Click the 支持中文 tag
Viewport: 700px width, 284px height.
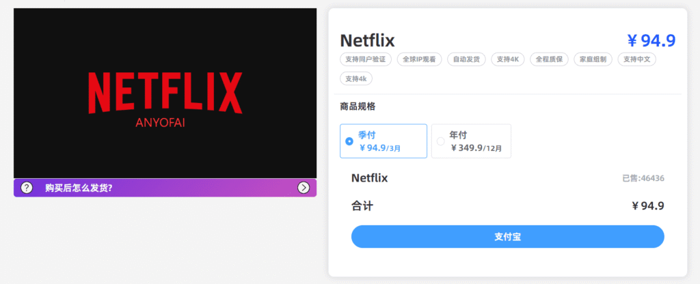click(x=636, y=59)
